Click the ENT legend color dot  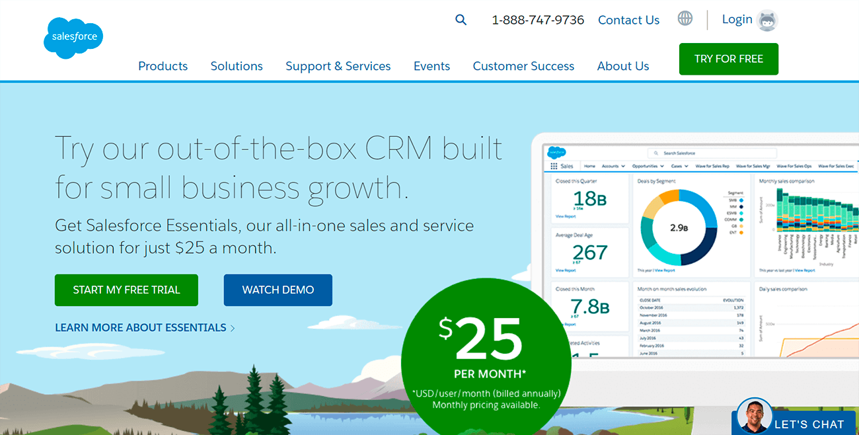(x=742, y=233)
